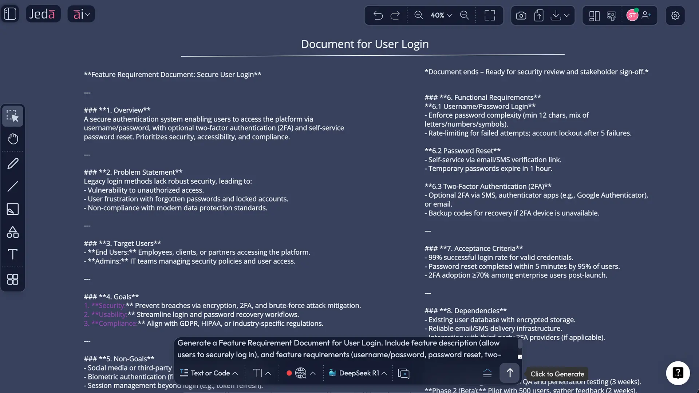699x393 pixels.
Task: Activate the hand pan tool
Action: click(x=13, y=139)
